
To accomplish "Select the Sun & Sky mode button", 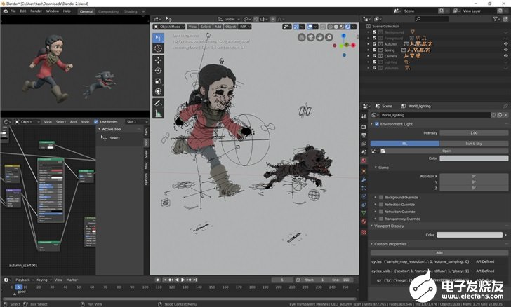I will click(x=474, y=144).
